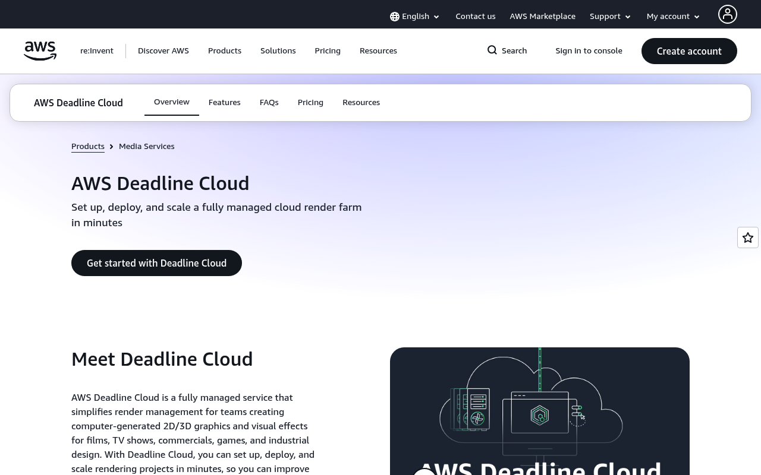Click the Media Services breadcrumb text
Screen dimensions: 761x475
[x=147, y=147]
